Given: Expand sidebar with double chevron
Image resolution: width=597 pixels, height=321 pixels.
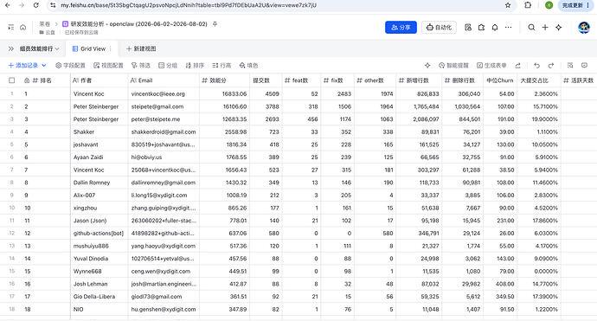Looking at the screenshot, I should click(x=11, y=48).
